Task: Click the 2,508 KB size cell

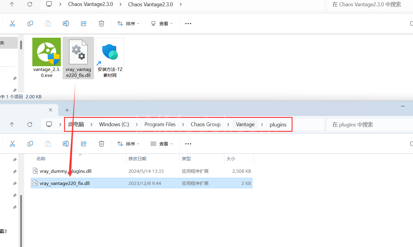Action: pos(242,171)
